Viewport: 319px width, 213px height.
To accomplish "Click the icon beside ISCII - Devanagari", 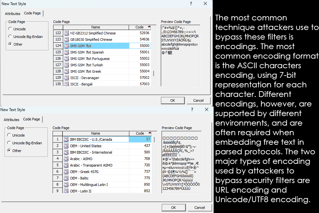I will (66, 78).
